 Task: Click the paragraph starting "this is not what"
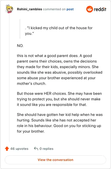(x=60, y=69)
